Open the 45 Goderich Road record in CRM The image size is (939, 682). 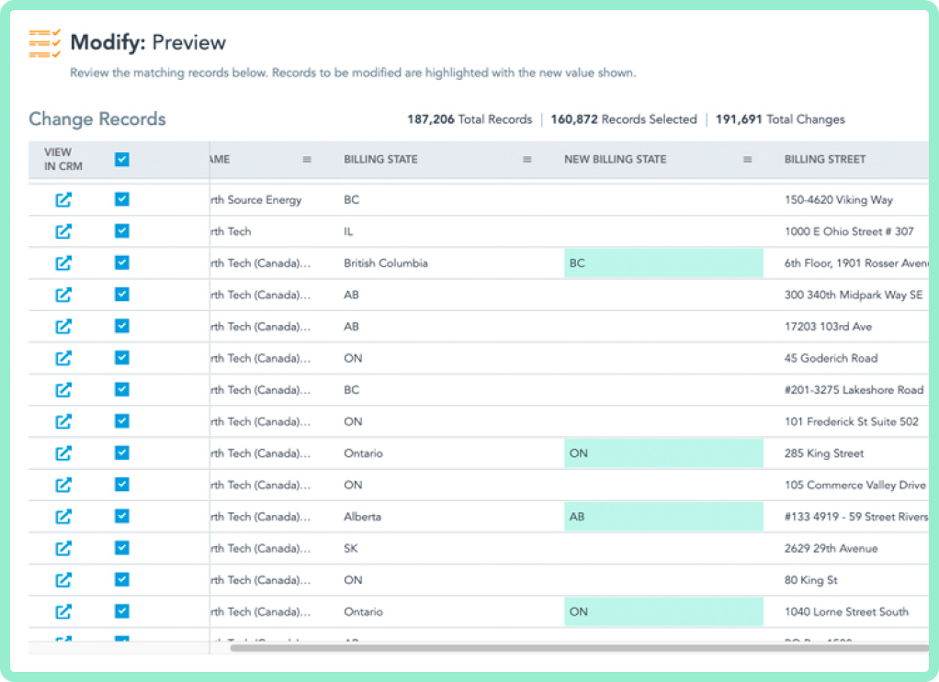click(x=63, y=358)
